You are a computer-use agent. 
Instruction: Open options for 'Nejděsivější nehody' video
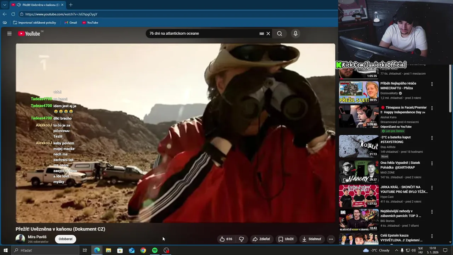tap(432, 212)
